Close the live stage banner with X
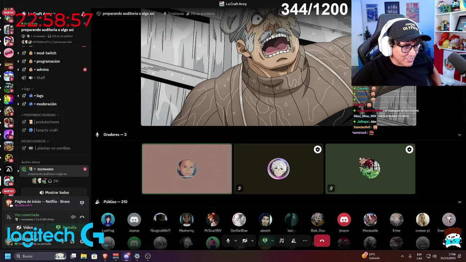466x262 pixels. [84, 23]
